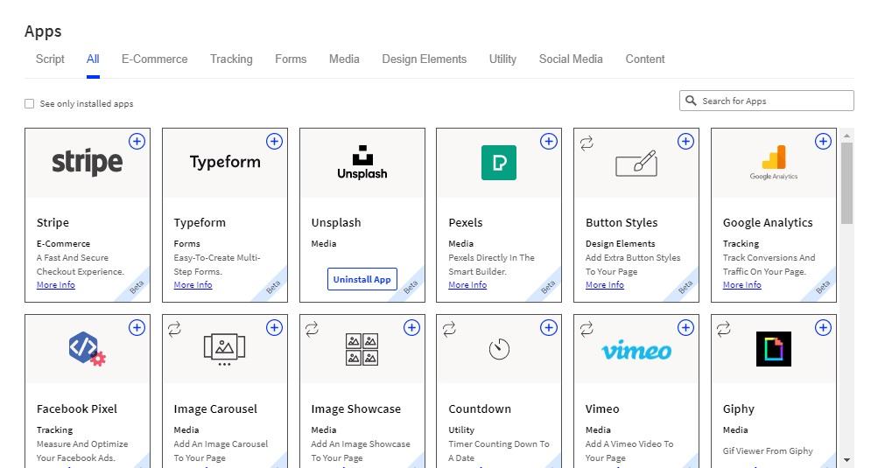Select the Social Media tab

[x=571, y=59]
